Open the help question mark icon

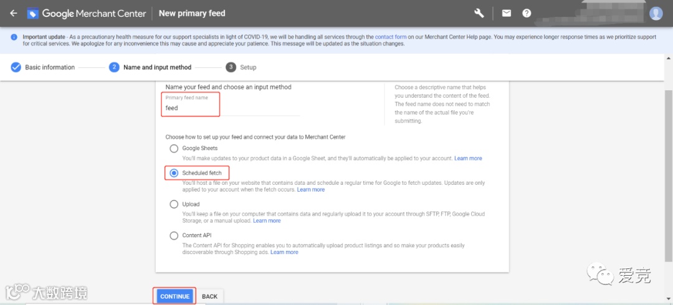[x=527, y=13]
